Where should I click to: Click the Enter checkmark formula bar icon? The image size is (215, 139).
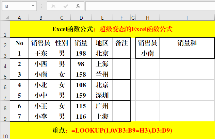66,6
